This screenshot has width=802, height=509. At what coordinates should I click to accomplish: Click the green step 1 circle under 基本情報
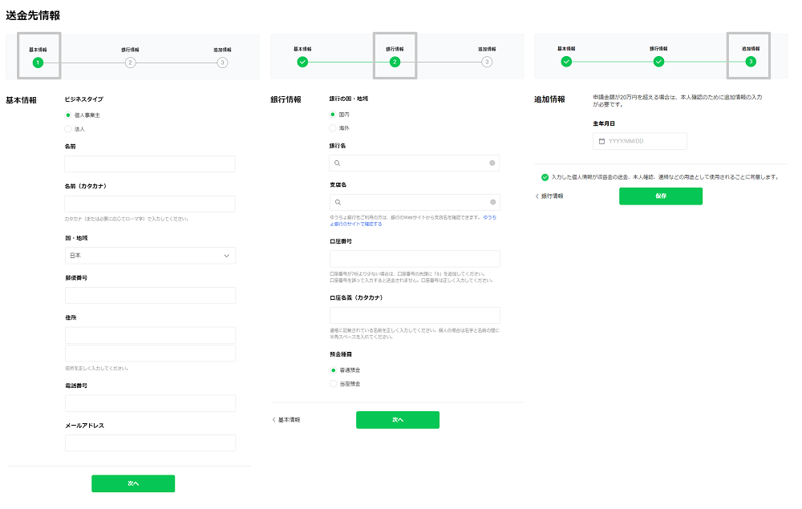(38, 63)
